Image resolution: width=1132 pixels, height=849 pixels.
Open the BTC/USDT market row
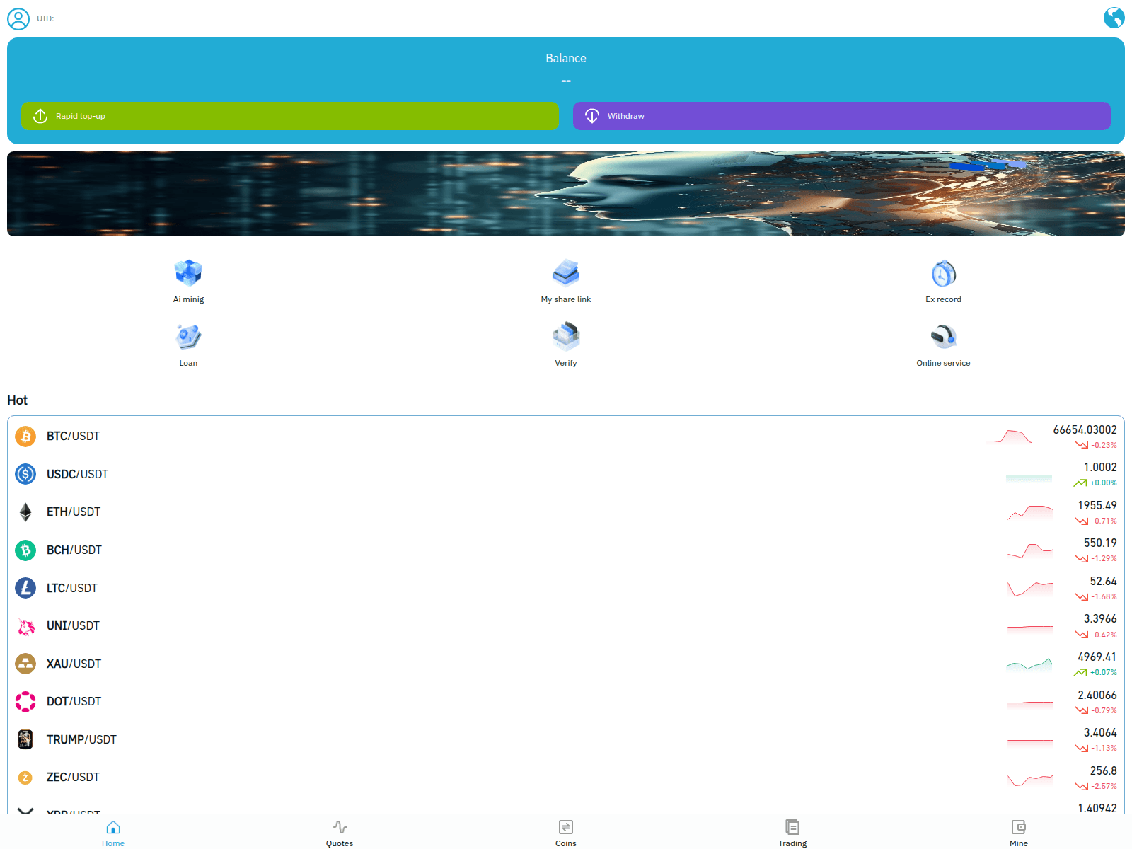coord(495,436)
